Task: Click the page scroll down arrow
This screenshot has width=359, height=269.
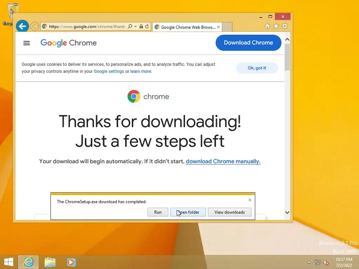Action: [287, 212]
